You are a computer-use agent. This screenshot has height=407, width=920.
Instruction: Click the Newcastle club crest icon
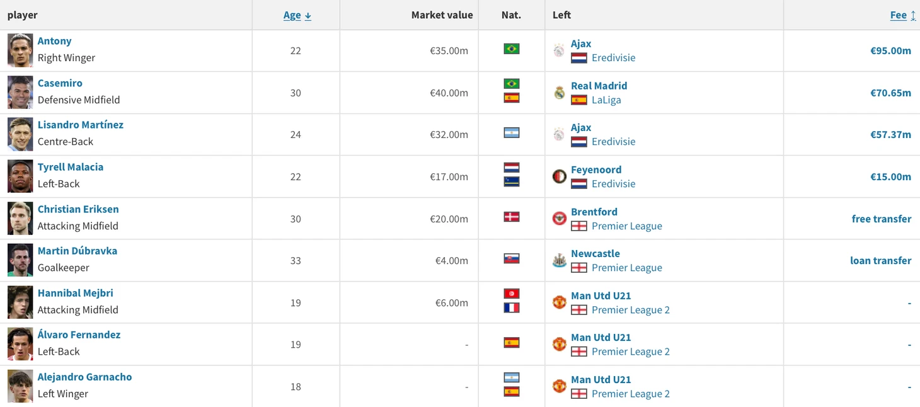coord(560,260)
